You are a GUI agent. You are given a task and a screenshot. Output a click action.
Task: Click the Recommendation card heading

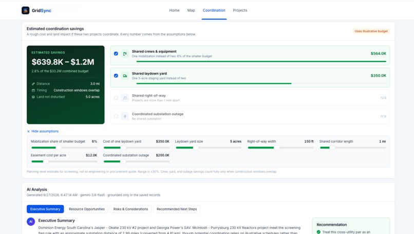(x=332, y=225)
